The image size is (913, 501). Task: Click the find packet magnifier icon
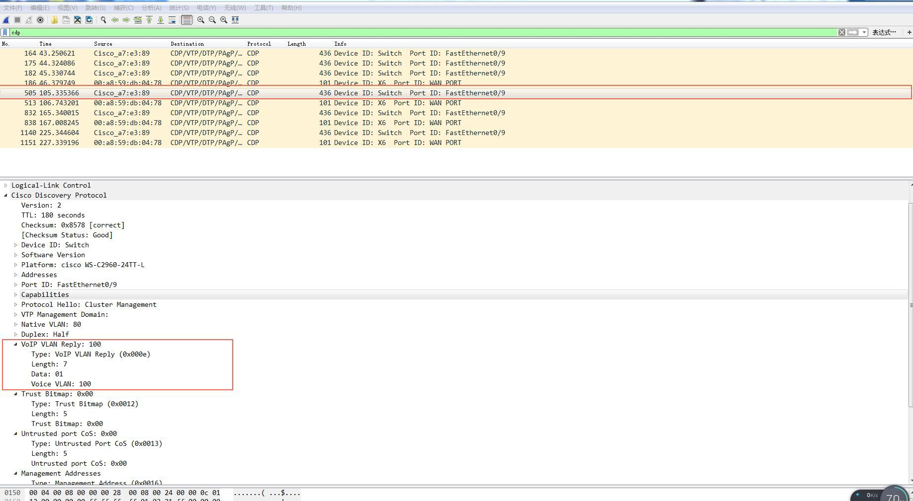103,20
